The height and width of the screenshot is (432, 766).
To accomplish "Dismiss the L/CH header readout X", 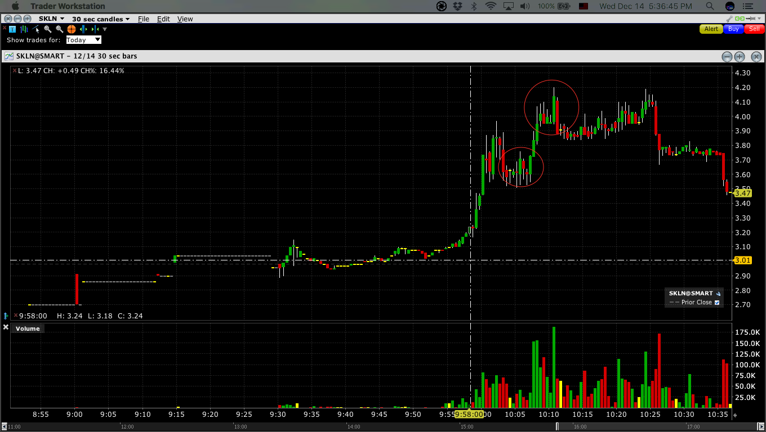I will point(15,71).
